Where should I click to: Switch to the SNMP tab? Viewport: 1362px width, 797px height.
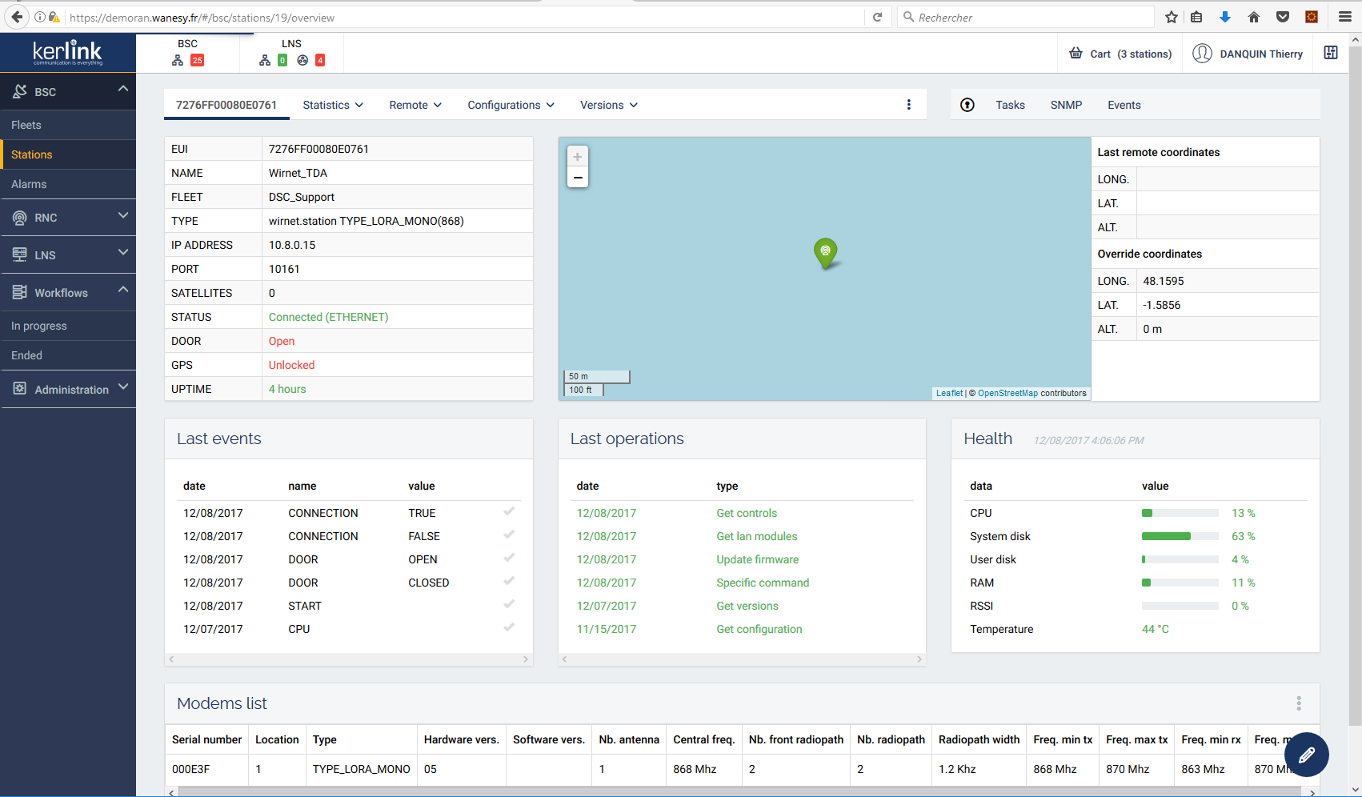coord(1066,105)
